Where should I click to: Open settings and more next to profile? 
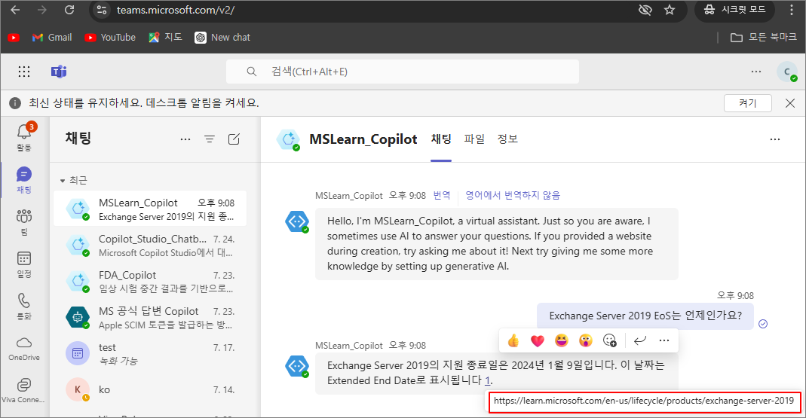coord(756,72)
